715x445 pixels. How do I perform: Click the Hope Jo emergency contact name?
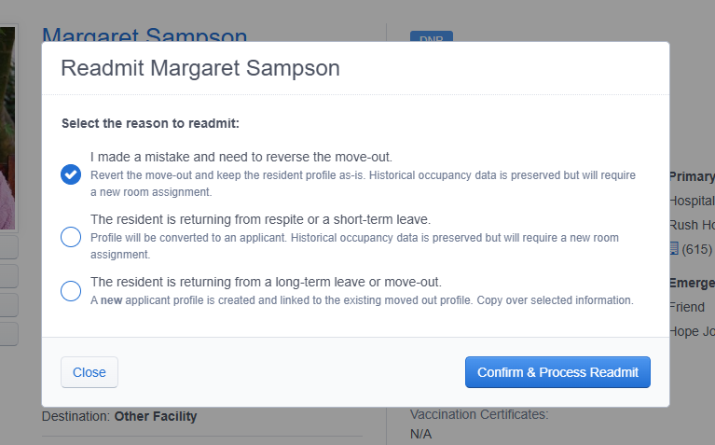692,331
